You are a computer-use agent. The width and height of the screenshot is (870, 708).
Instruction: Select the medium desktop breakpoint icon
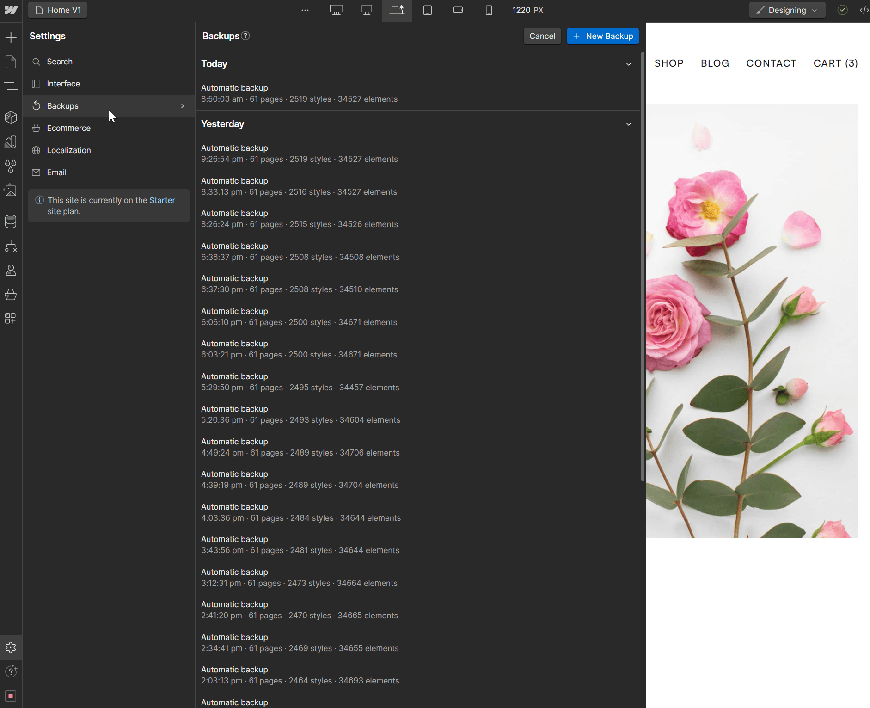coord(367,10)
